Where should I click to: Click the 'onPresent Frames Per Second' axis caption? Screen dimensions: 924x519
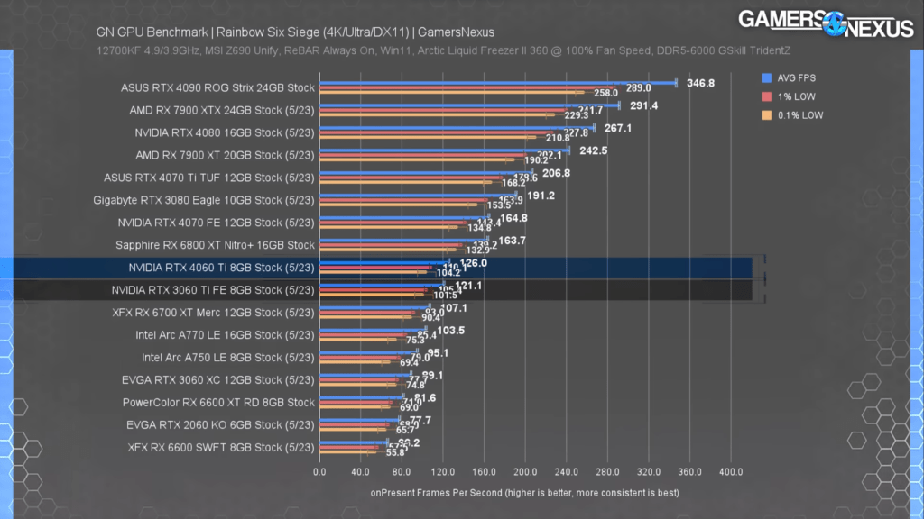(524, 493)
